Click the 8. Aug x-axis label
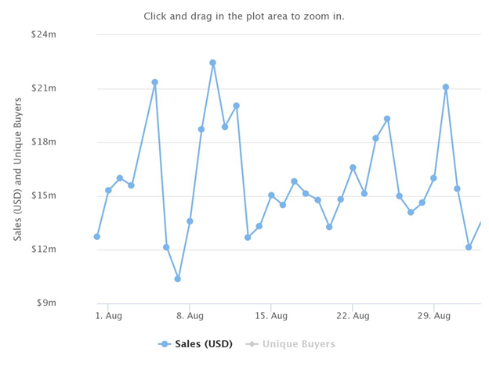The height and width of the screenshot is (366, 489). (x=190, y=316)
